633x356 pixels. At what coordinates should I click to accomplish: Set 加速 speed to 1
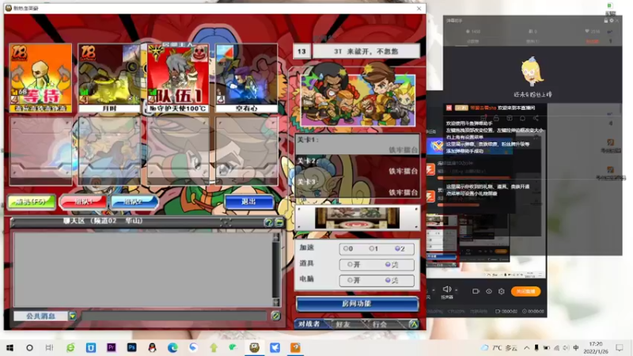[x=373, y=248]
